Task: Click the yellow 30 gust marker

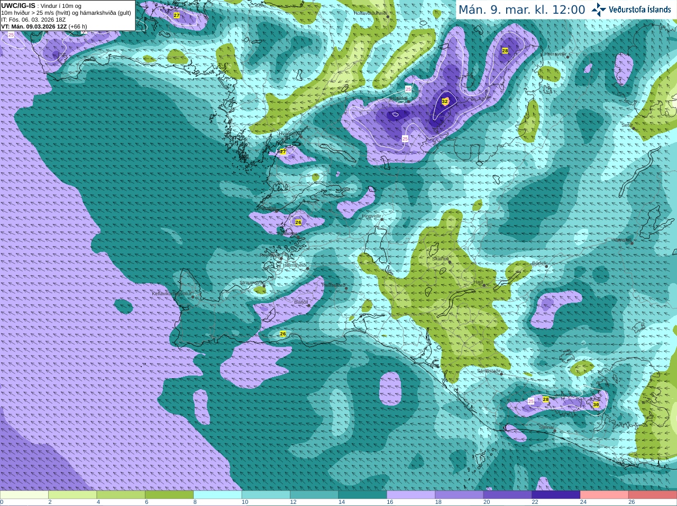Action: coord(596,405)
